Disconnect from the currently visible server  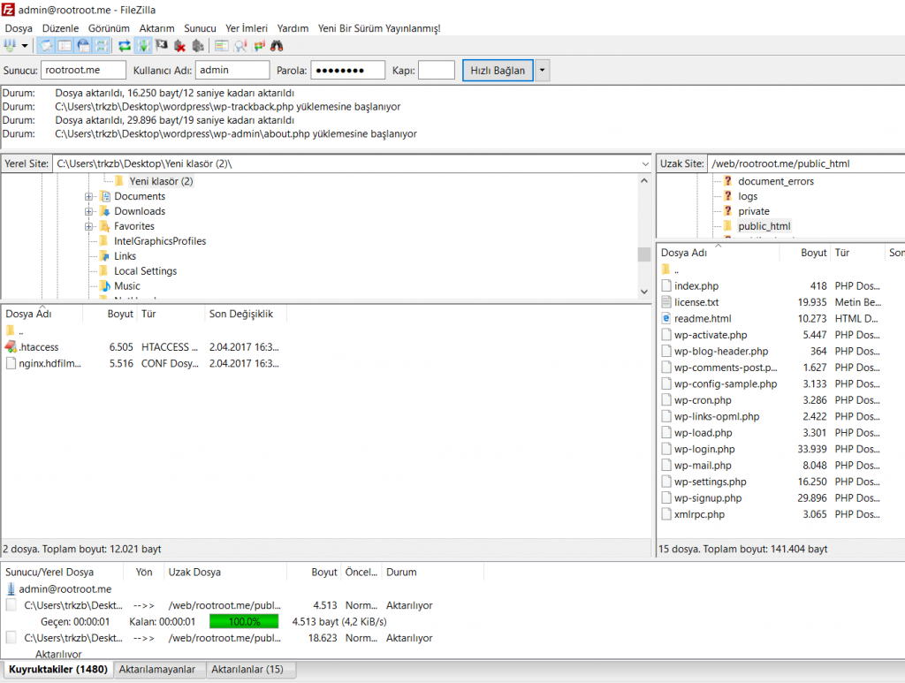[x=180, y=46]
